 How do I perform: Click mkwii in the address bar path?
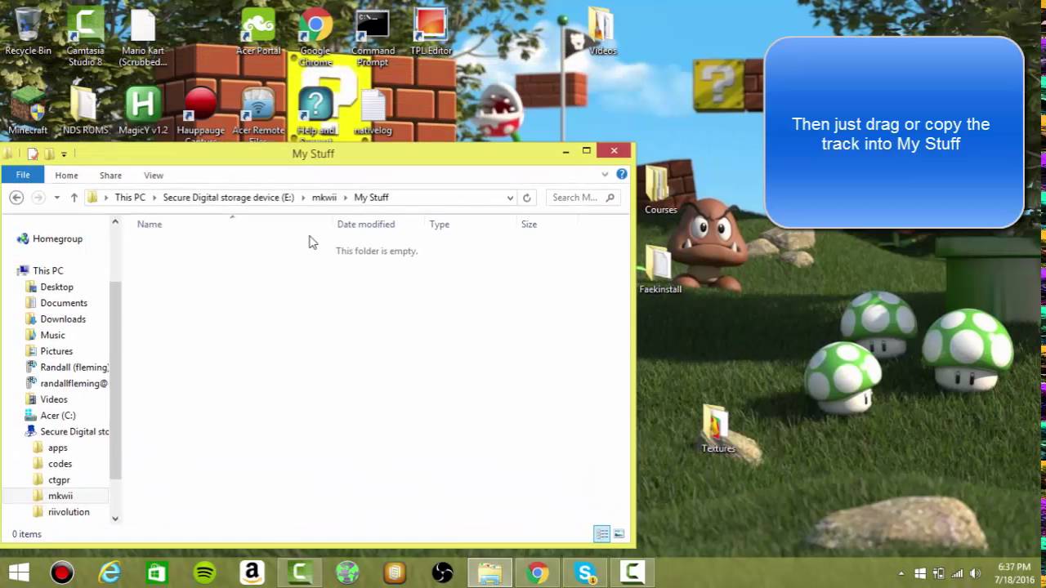click(x=324, y=198)
